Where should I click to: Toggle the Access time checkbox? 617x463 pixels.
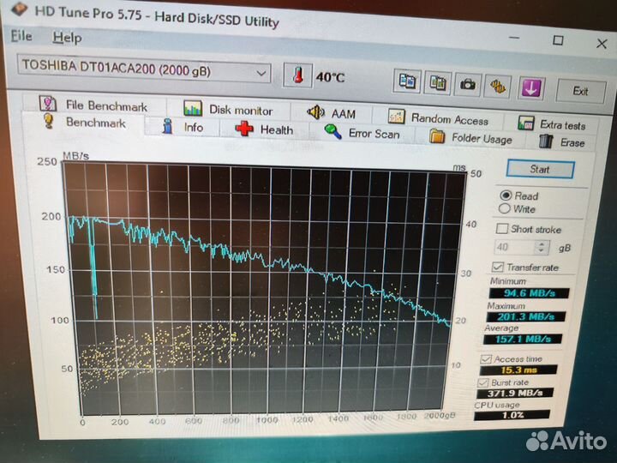tap(486, 358)
